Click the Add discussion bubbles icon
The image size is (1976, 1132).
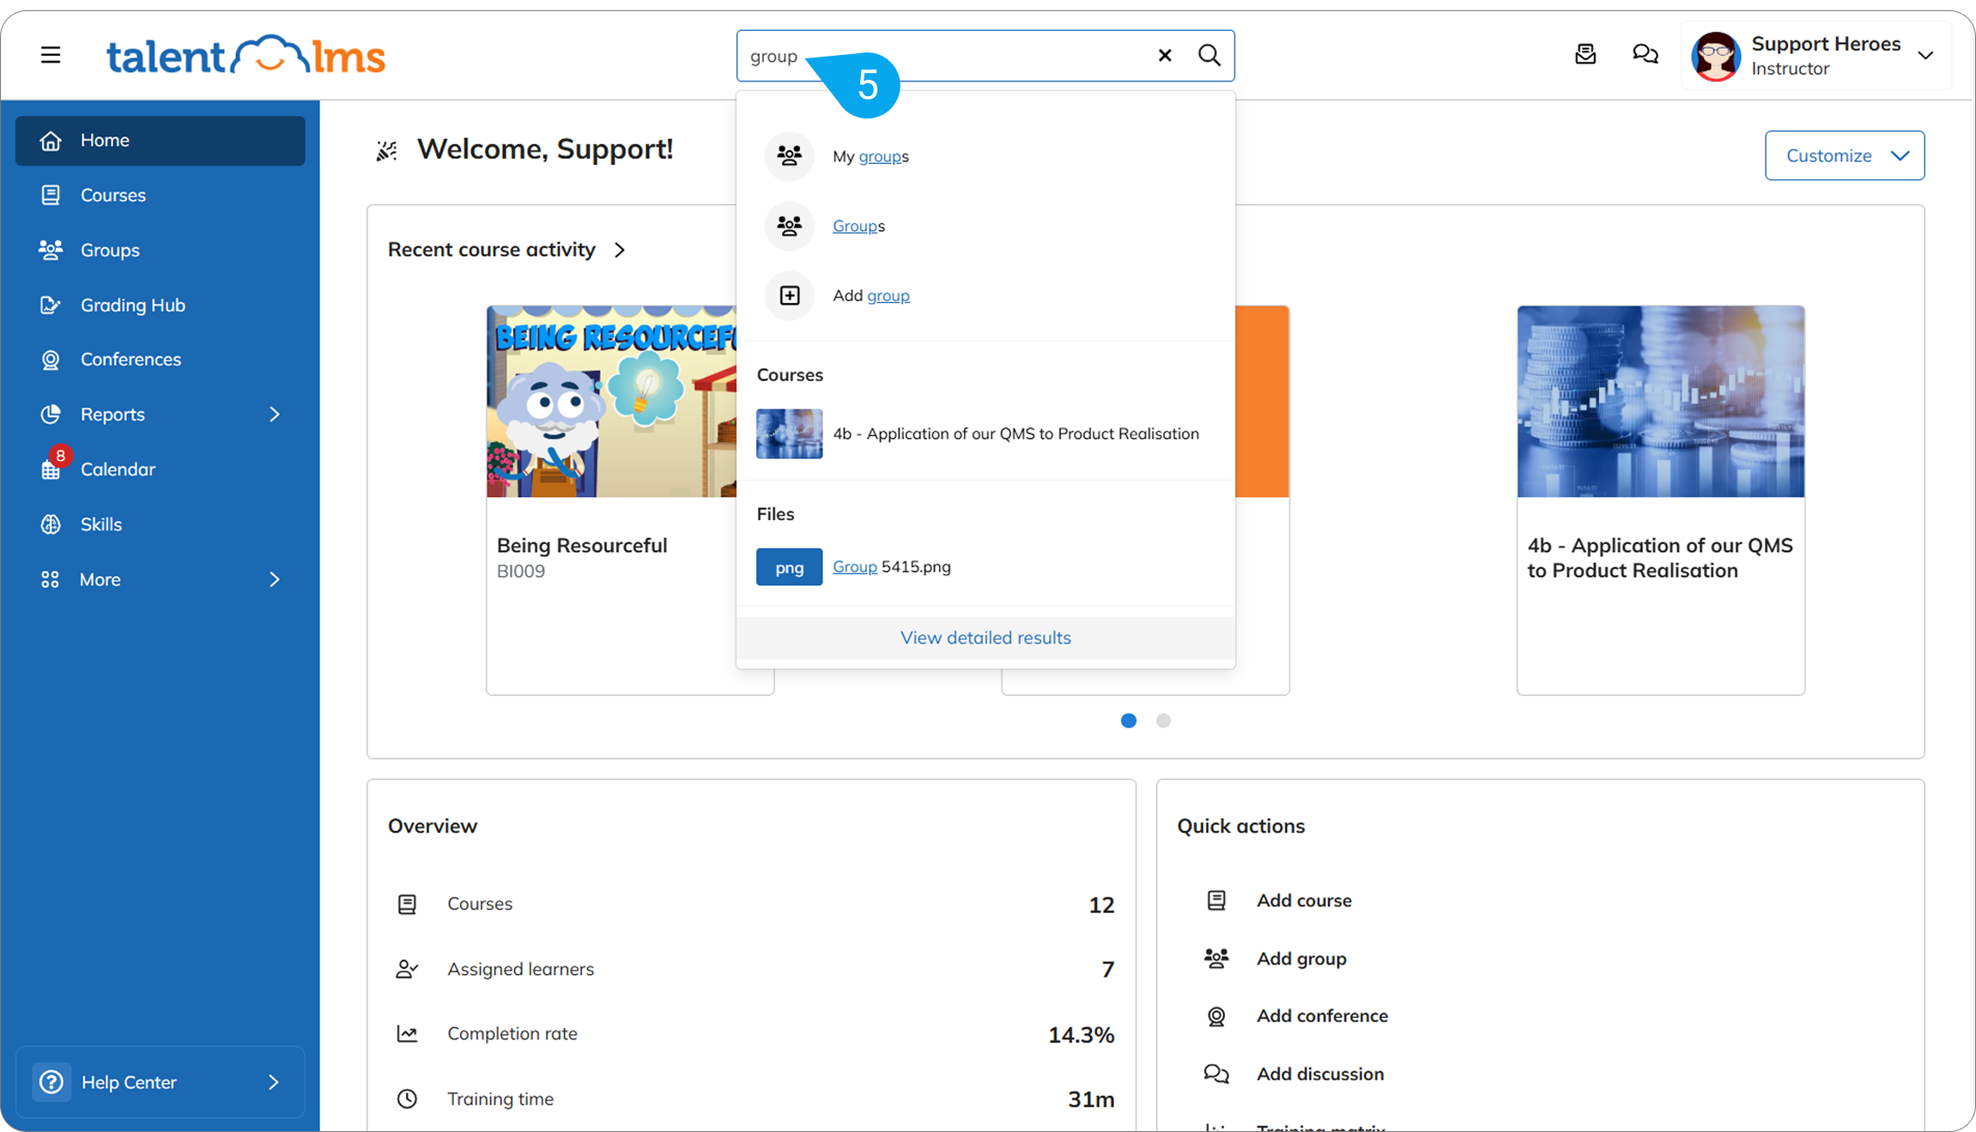point(1216,1074)
